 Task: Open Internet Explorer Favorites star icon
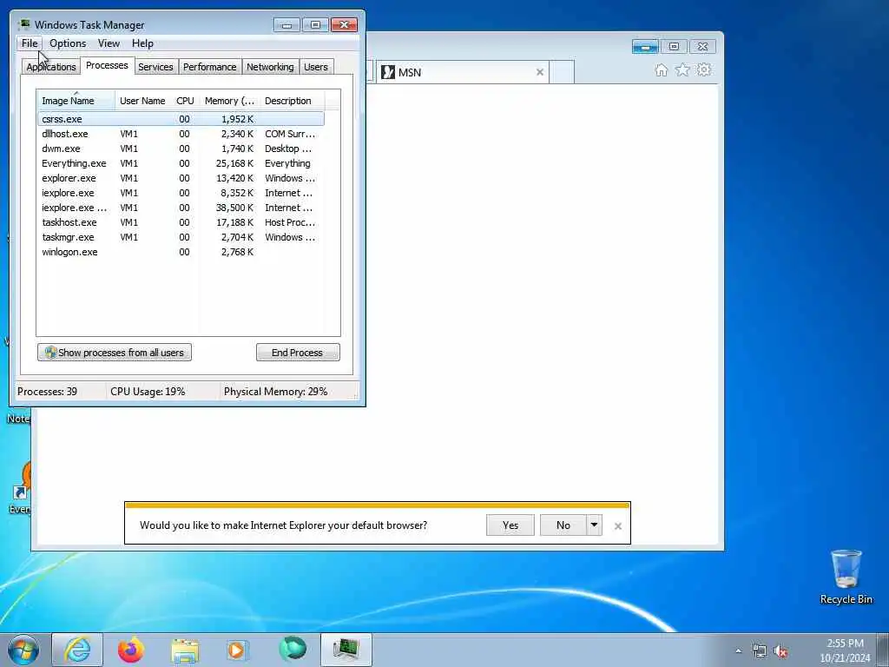tap(682, 69)
